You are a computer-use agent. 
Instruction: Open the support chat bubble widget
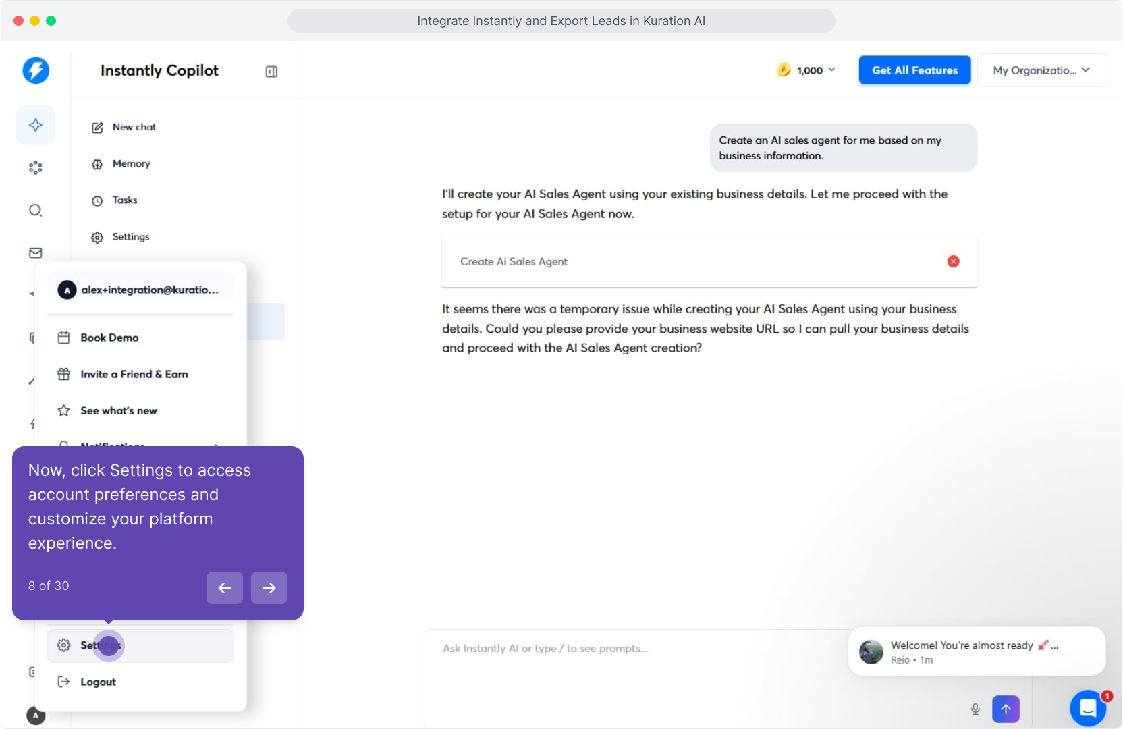click(x=1088, y=707)
